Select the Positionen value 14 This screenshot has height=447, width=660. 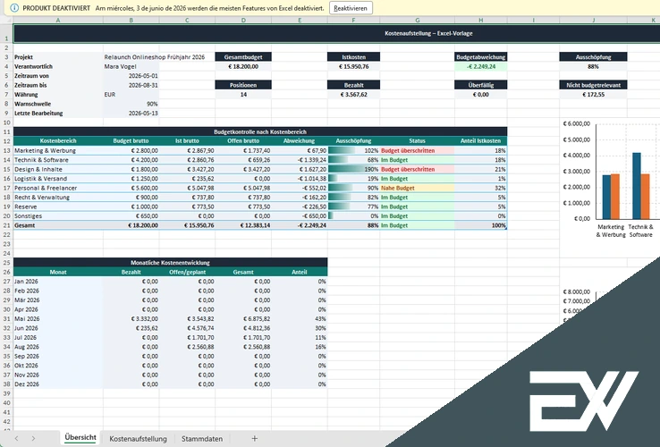click(243, 94)
